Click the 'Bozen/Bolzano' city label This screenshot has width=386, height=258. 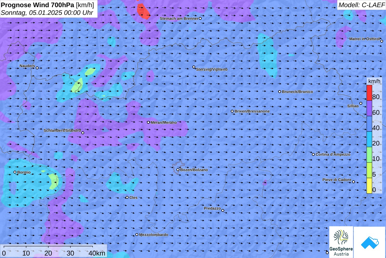pos(194,170)
